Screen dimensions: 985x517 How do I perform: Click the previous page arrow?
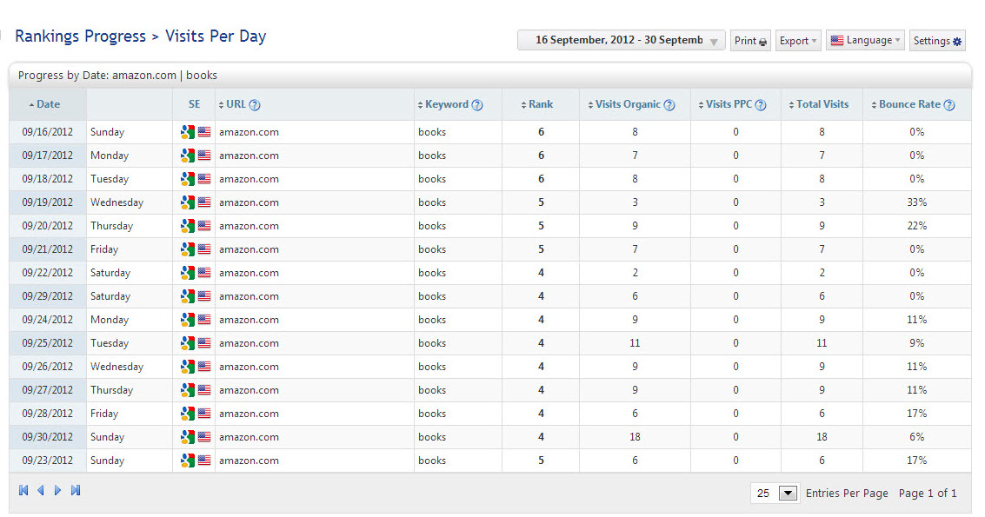click(40, 491)
